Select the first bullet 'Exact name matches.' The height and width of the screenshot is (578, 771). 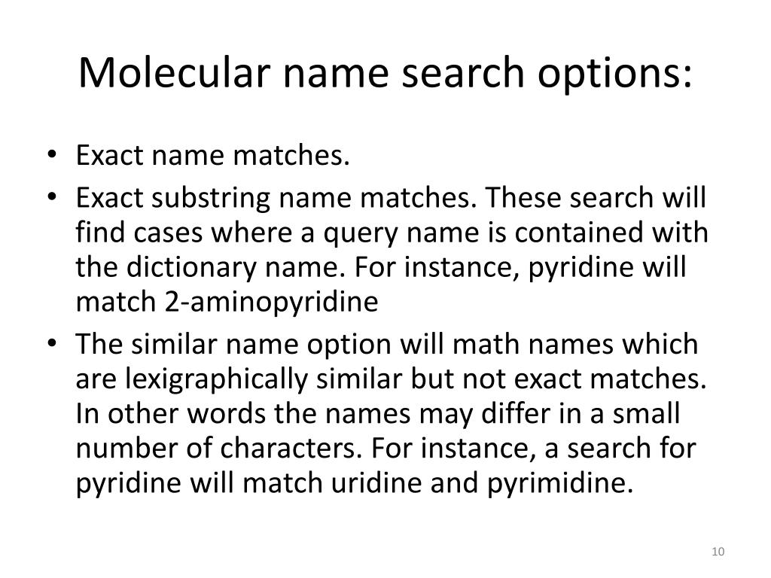(x=212, y=155)
